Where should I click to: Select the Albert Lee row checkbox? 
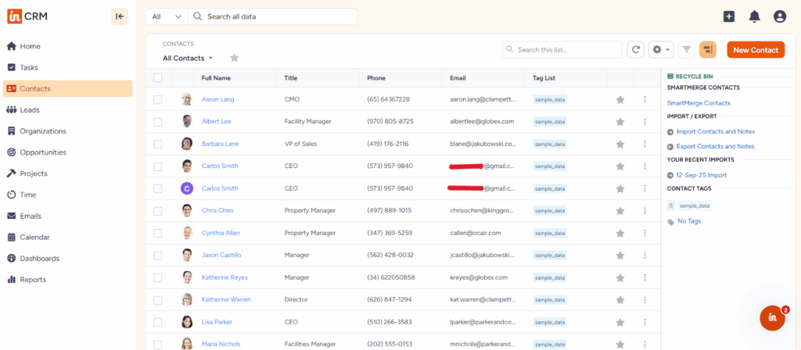158,122
